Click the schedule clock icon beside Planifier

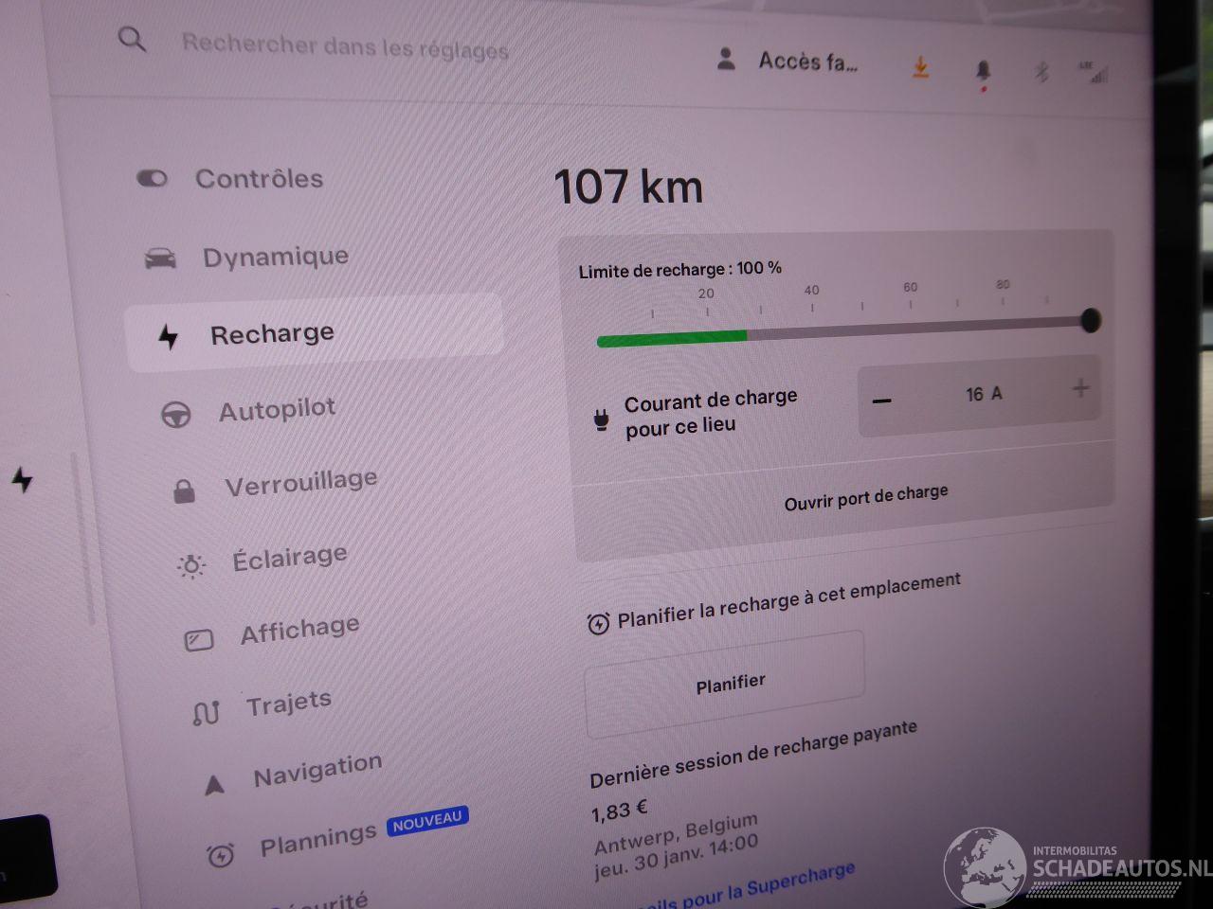coord(598,624)
